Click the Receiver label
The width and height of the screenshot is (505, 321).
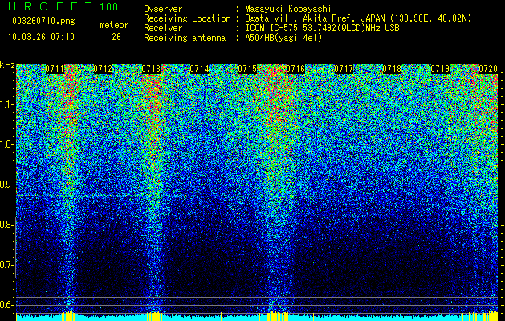tap(163, 28)
